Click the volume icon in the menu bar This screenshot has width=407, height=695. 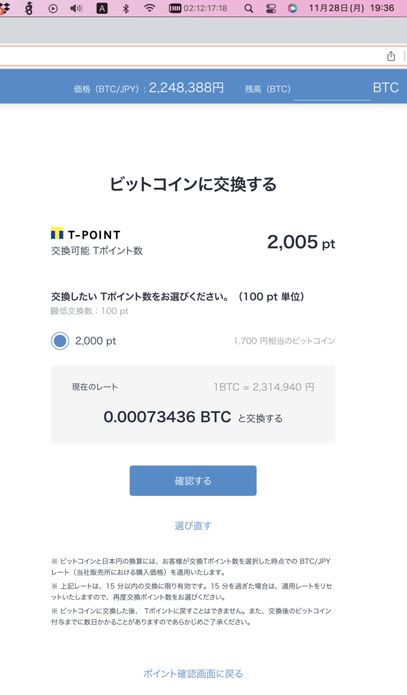coord(76,9)
